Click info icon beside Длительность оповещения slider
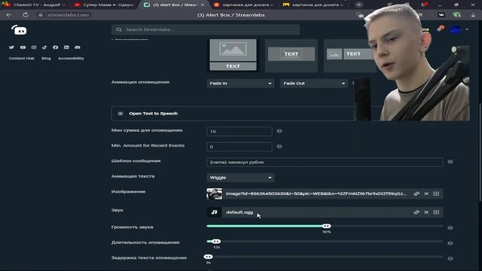 (450, 243)
